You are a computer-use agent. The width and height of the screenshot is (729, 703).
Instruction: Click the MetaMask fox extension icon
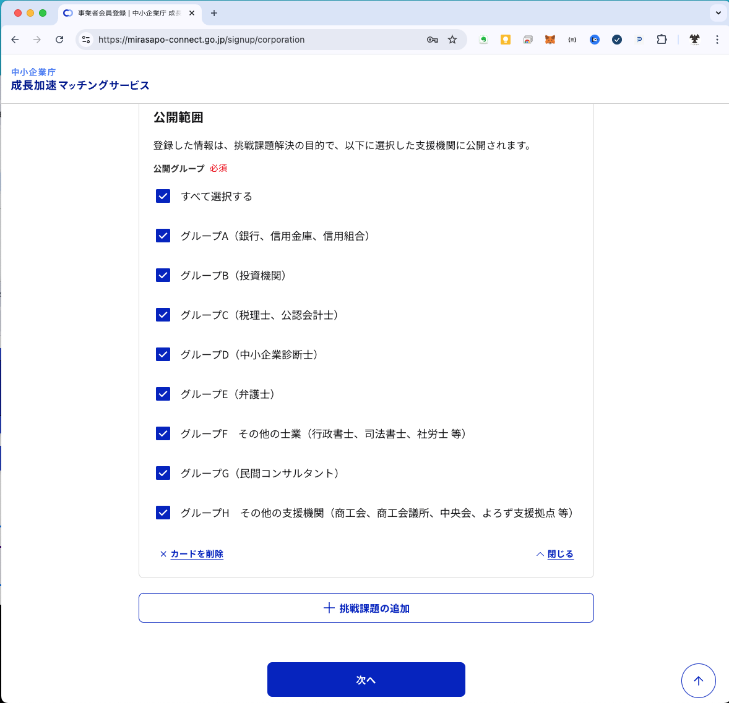click(x=550, y=40)
